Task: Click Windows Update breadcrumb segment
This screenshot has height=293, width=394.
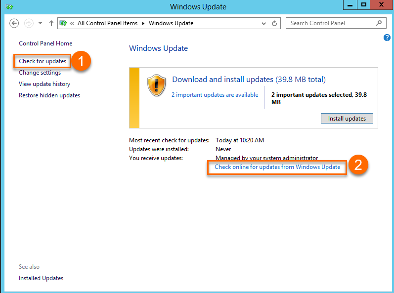Action: click(171, 23)
